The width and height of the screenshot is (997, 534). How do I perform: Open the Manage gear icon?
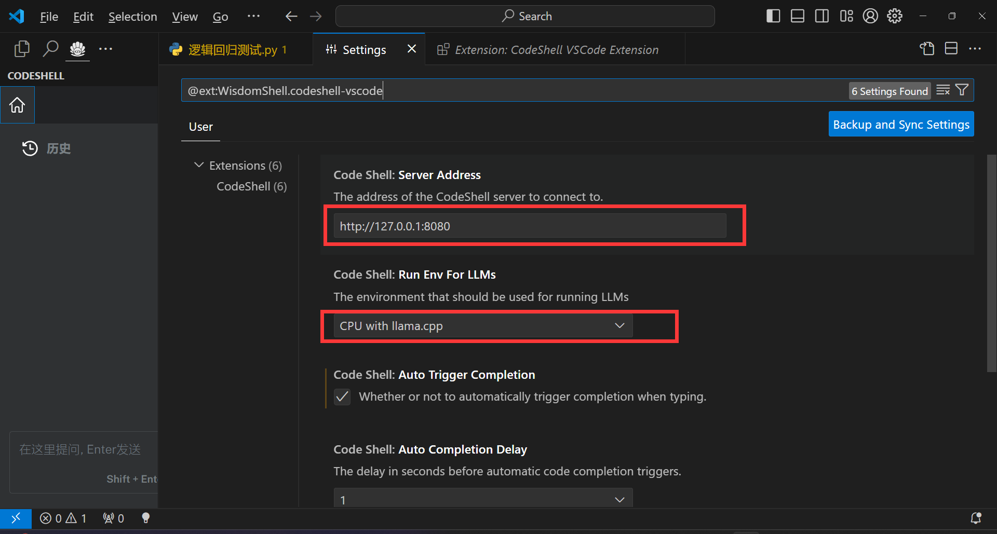point(895,16)
